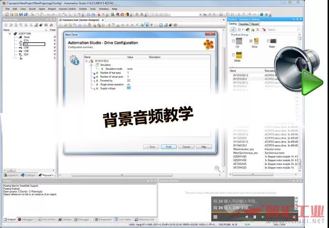Toggle the Motor product group checkbox
The width and height of the screenshot is (329, 228).
268,41
